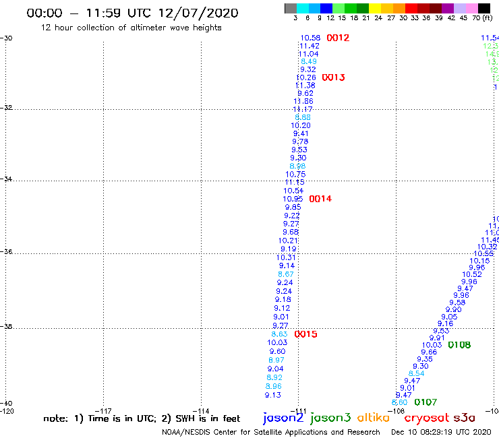Image resolution: width=499 pixels, height=438 pixels.
Task: Select the wave height value 10.31
Action: coord(286,257)
